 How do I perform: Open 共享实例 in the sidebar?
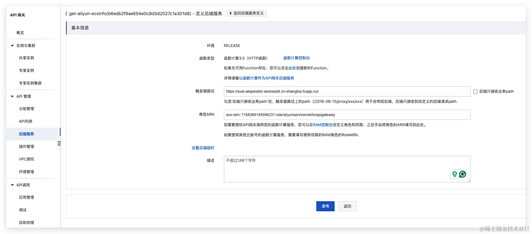(x=26, y=58)
